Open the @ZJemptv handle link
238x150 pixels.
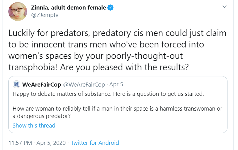click(45, 15)
